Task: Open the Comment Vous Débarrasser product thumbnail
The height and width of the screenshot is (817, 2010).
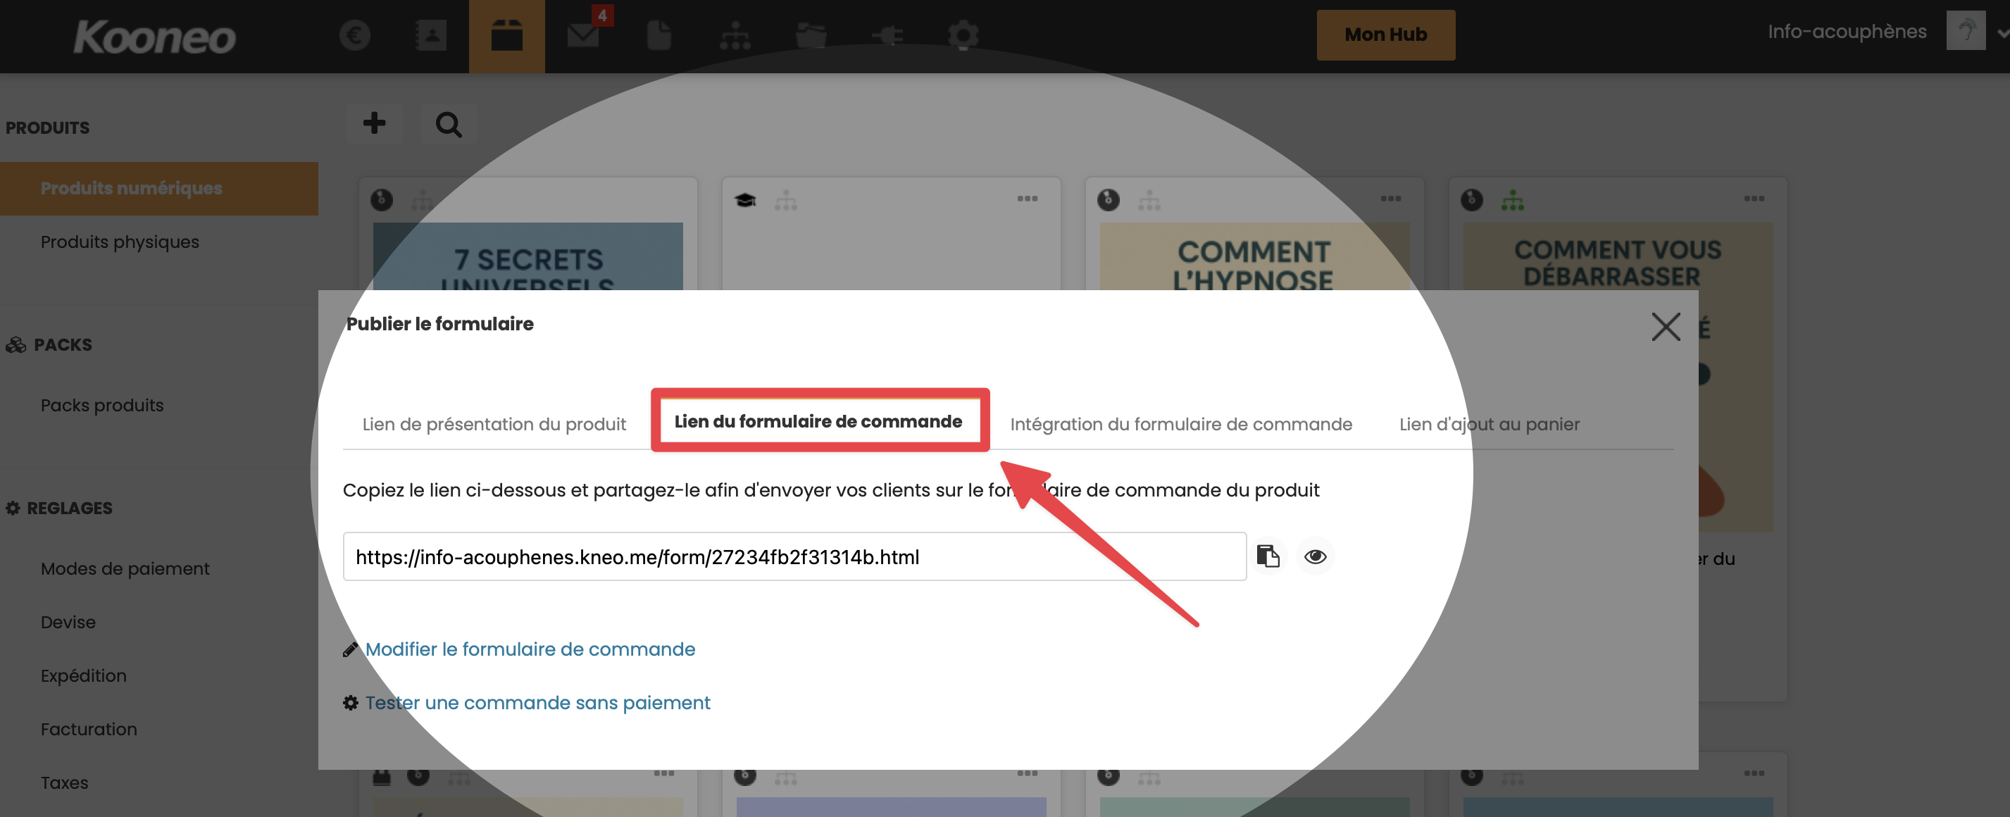Action: coord(1618,257)
